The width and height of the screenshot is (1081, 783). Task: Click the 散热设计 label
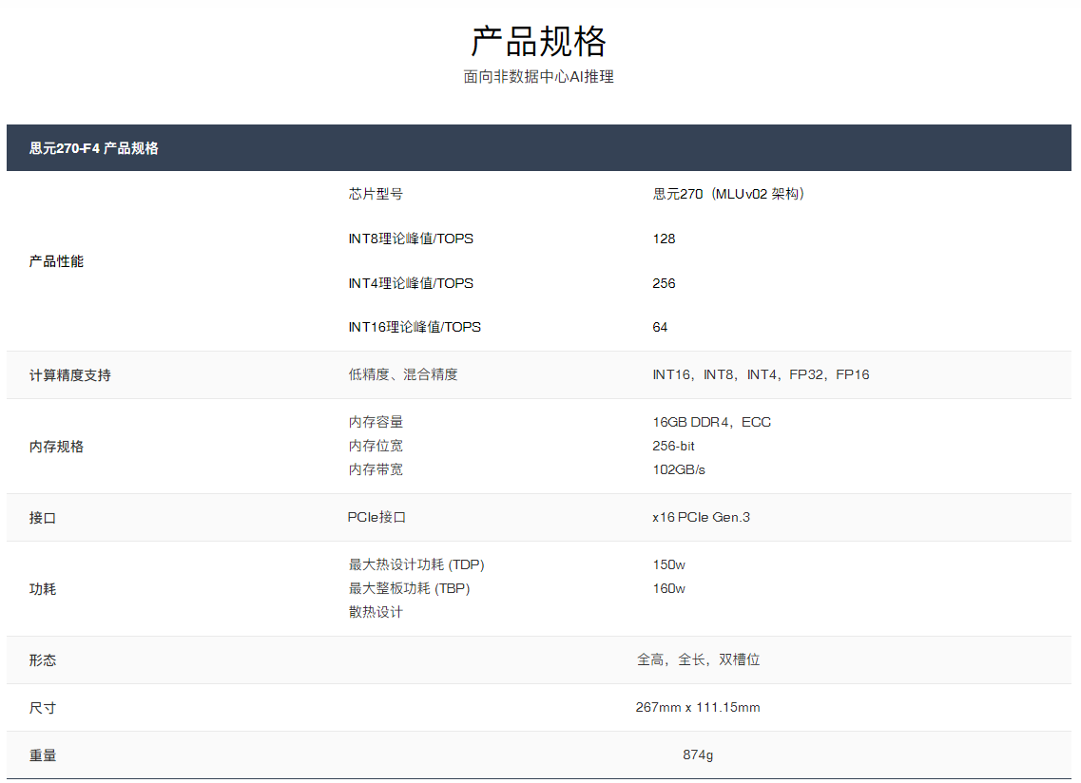pos(376,612)
